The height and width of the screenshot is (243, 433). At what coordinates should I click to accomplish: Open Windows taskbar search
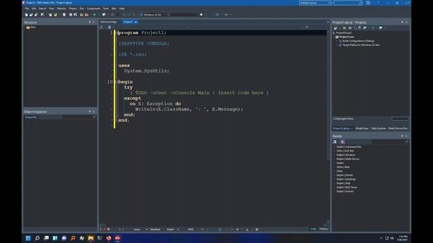(37, 238)
